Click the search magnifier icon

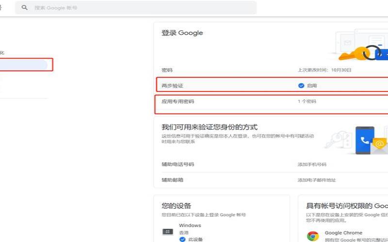point(24,8)
